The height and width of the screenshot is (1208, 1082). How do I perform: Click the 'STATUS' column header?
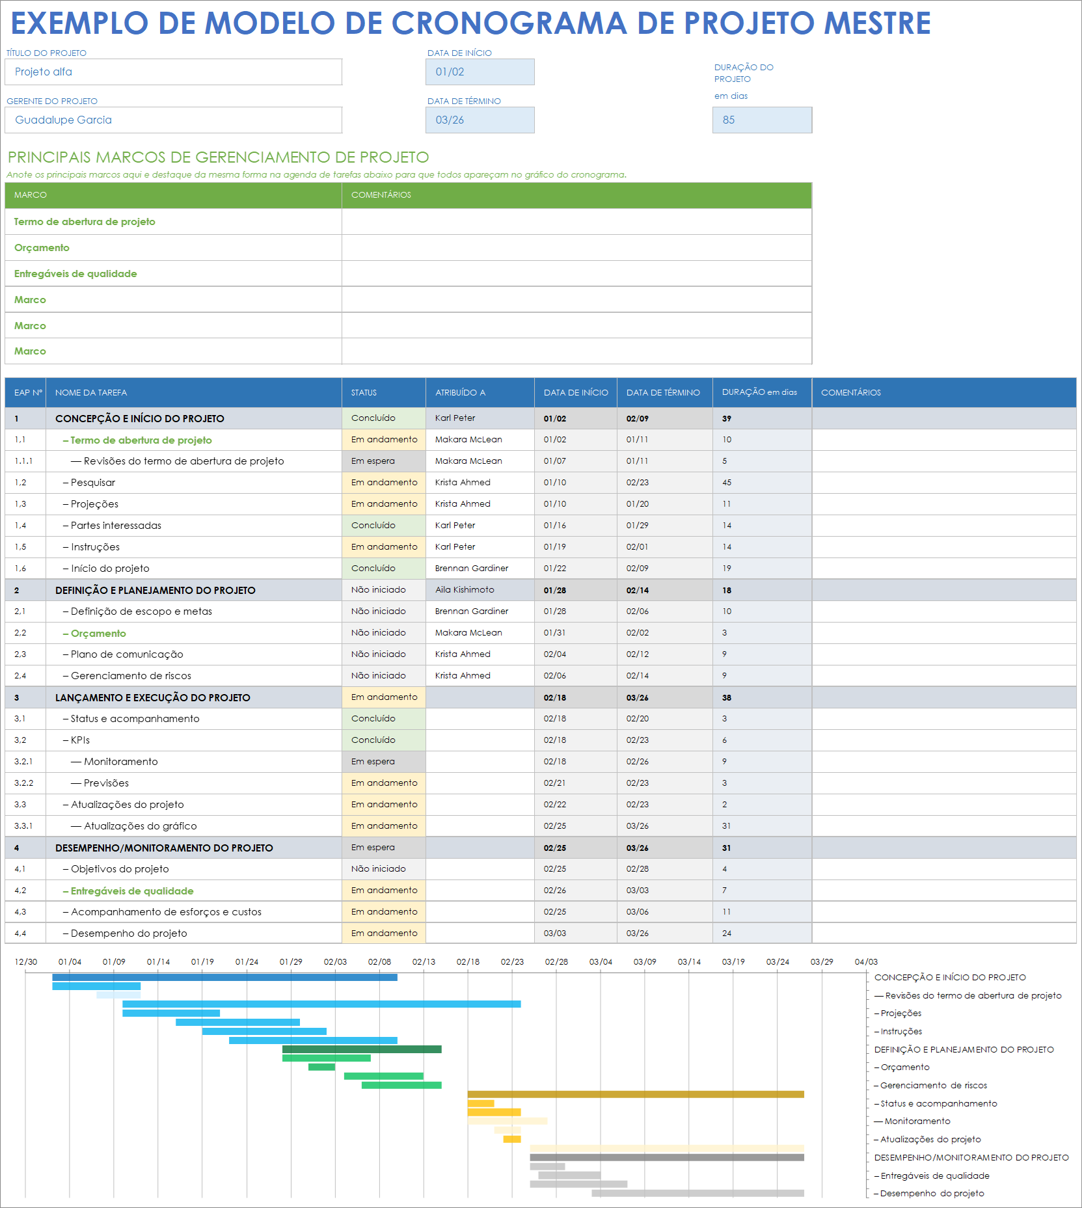pyautogui.click(x=384, y=393)
